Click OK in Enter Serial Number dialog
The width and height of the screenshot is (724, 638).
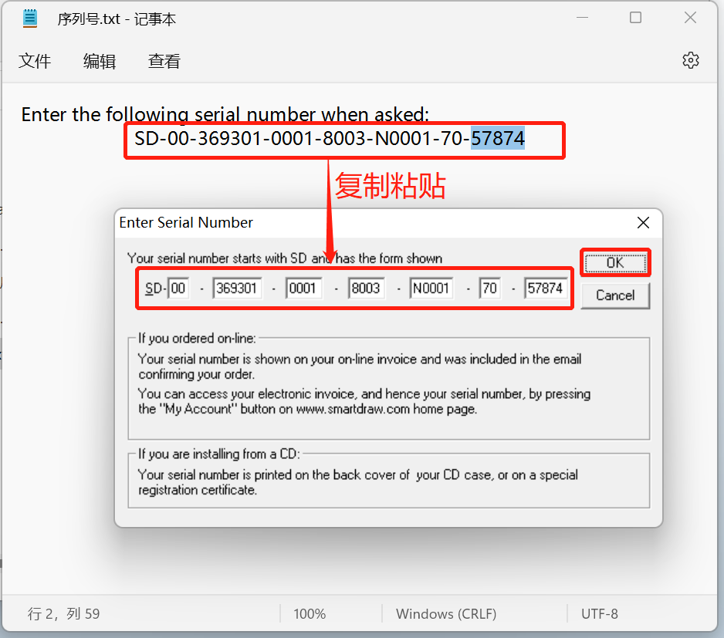coord(615,262)
